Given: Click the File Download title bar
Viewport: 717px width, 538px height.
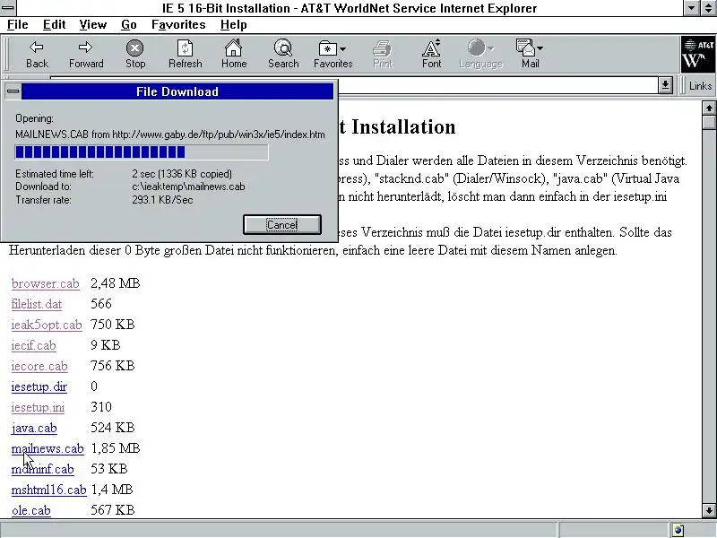Looking at the screenshot, I should click(177, 91).
